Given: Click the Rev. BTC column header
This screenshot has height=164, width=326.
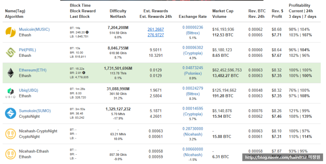Looking at the screenshot, I should coord(257,11).
